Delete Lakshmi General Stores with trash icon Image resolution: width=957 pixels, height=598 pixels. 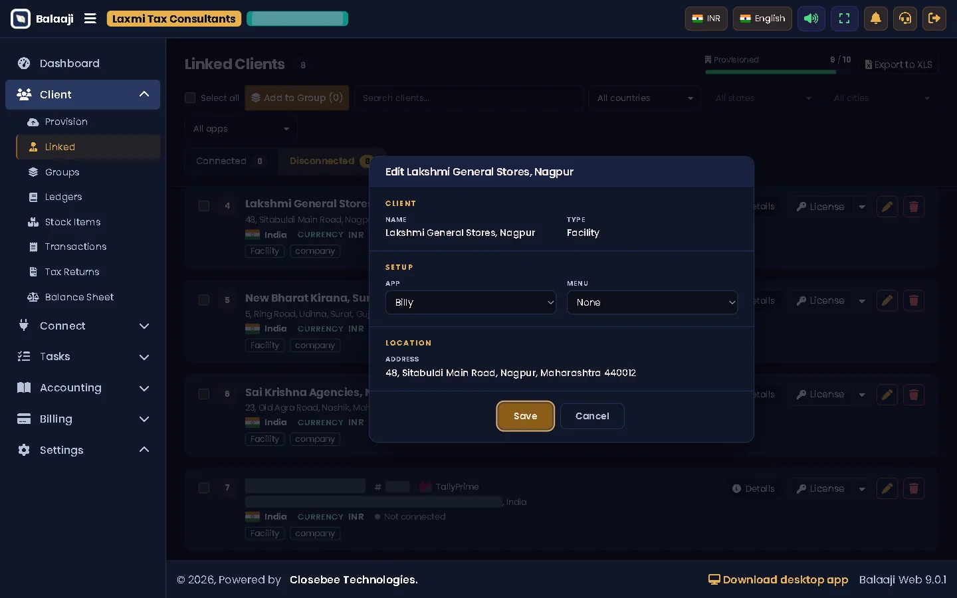914,207
